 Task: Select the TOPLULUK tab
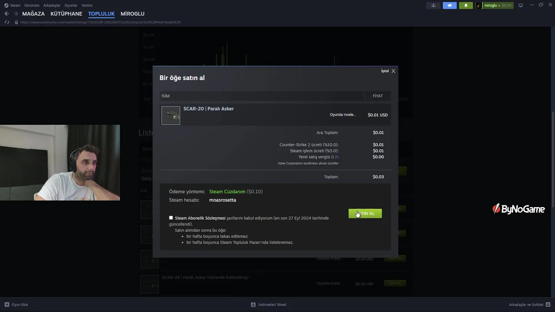tap(101, 14)
